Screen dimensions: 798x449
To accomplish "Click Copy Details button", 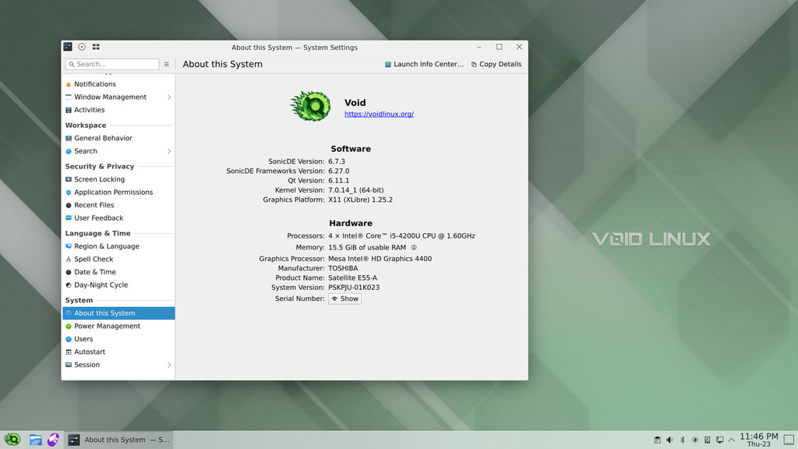I will [x=496, y=64].
